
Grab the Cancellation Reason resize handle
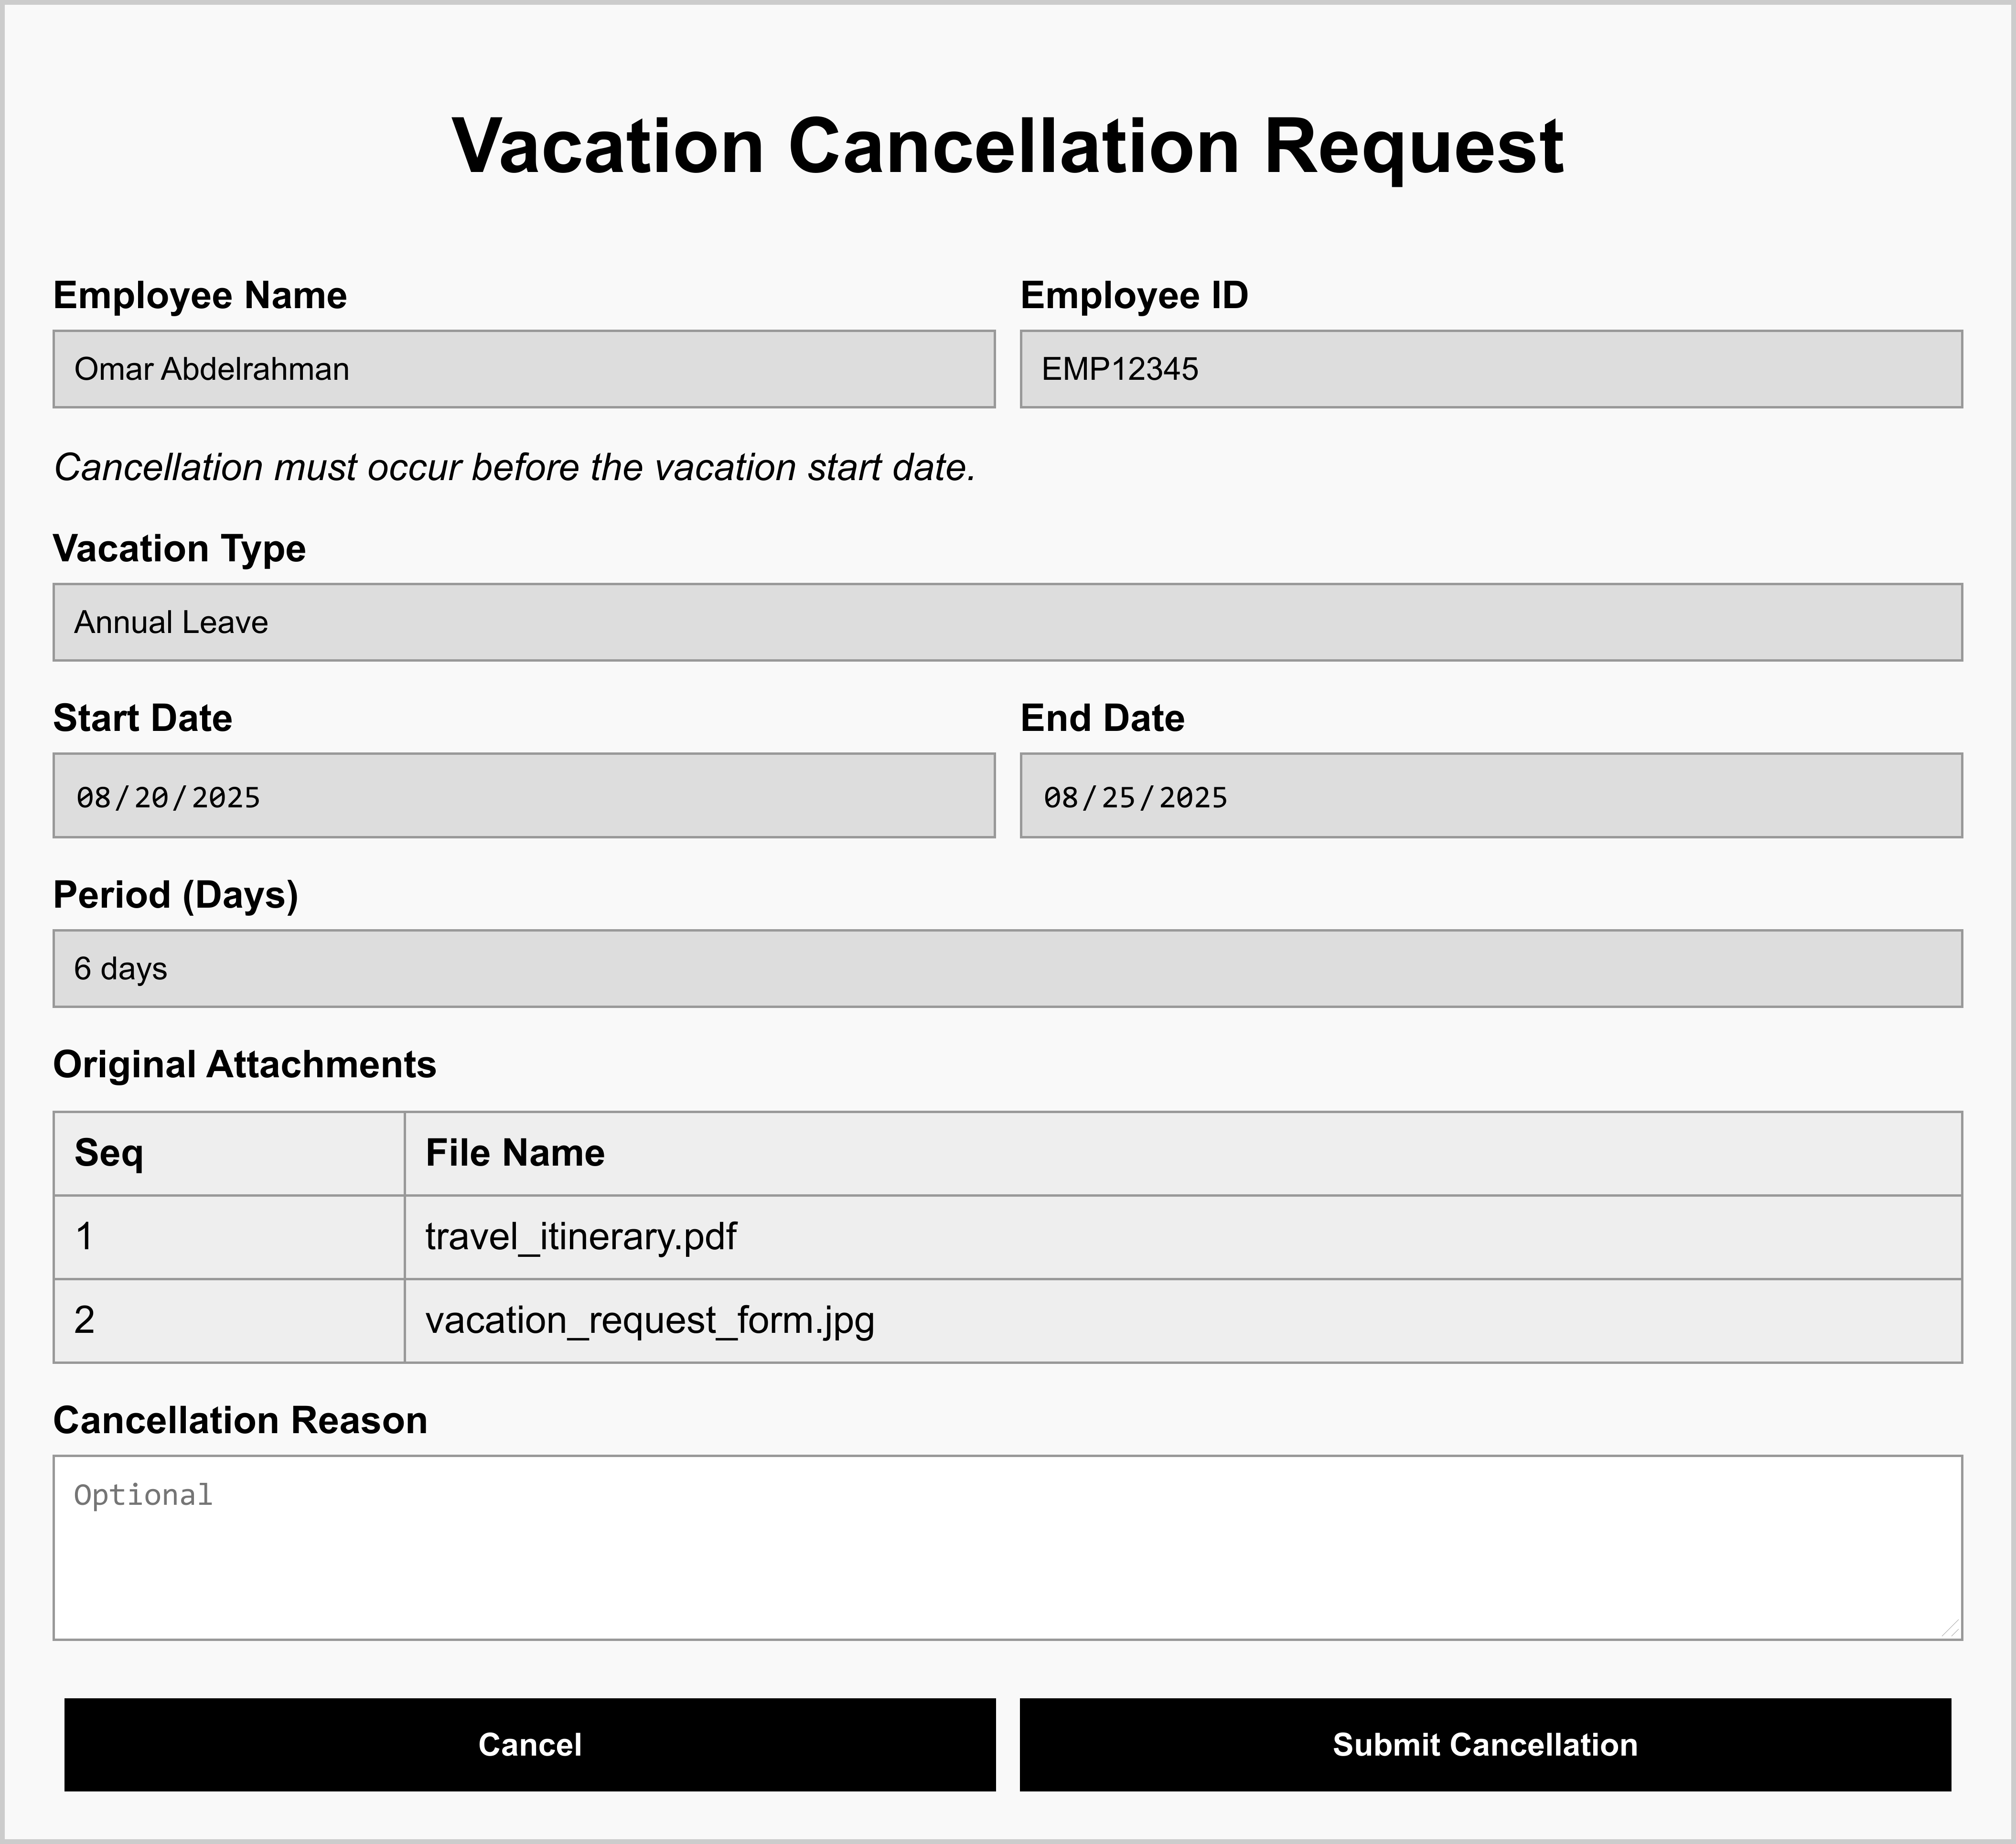click(1950, 1628)
